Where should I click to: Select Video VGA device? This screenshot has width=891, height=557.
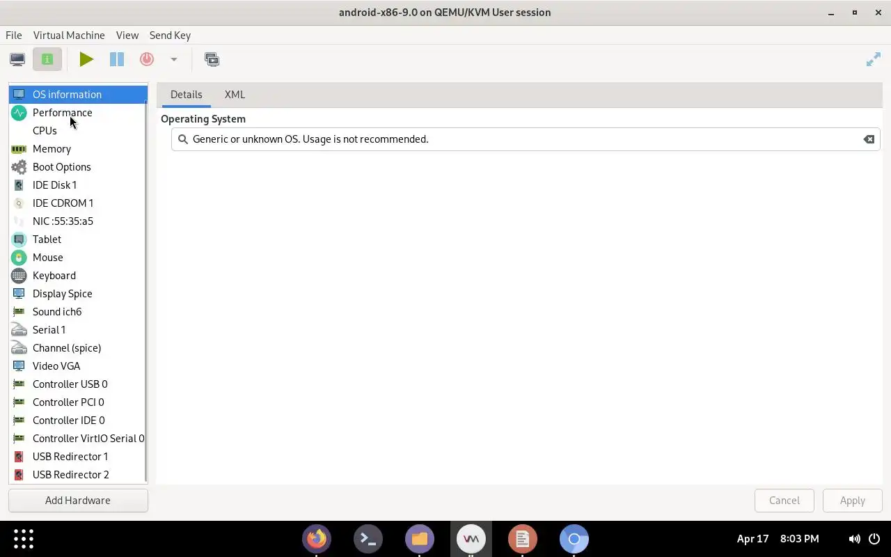coord(78,366)
